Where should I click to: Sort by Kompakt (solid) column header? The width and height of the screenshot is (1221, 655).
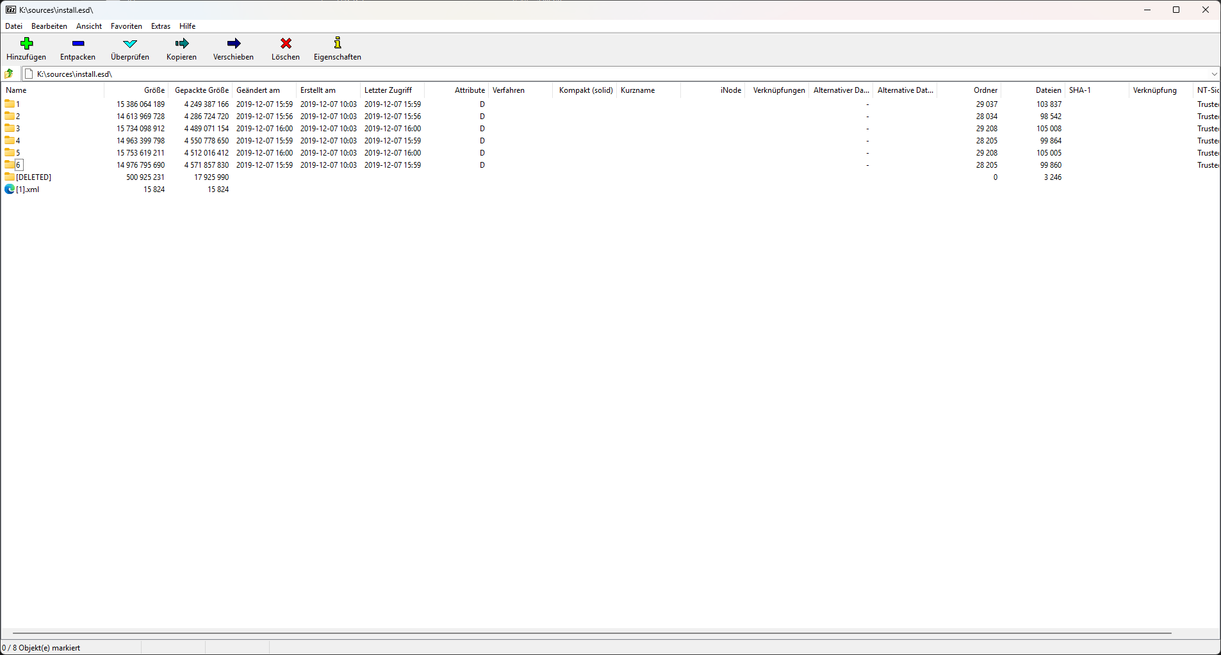point(584,90)
